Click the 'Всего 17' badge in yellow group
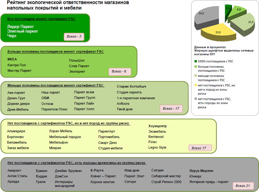Screen dimensions: 259x192 pyautogui.click(x=200, y=148)
